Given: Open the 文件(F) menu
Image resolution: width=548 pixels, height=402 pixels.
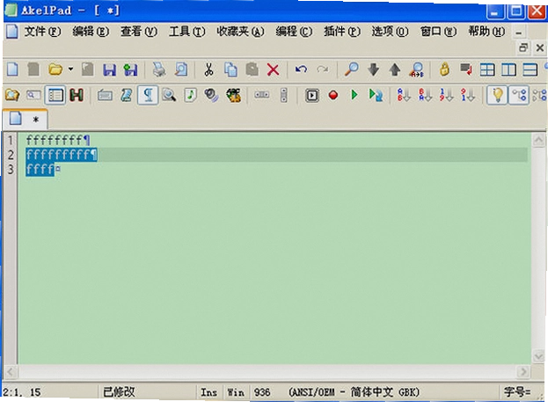Looking at the screenshot, I should point(42,32).
